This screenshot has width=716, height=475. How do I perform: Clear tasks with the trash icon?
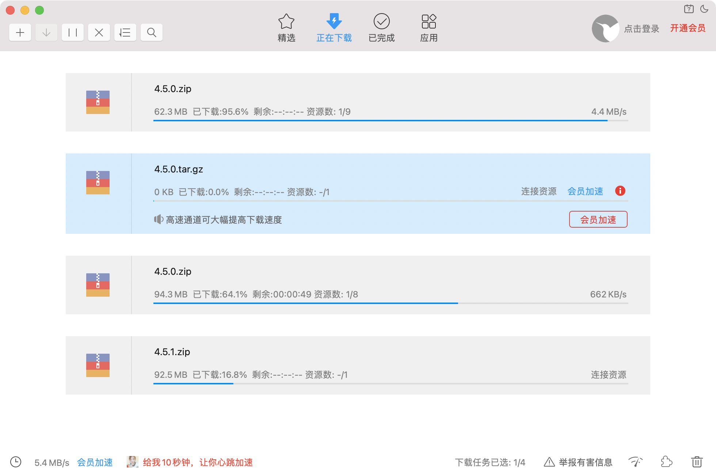tap(696, 462)
